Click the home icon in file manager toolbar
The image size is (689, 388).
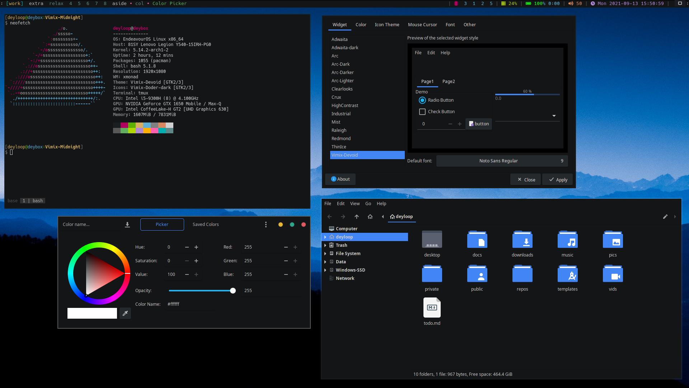pos(370,217)
